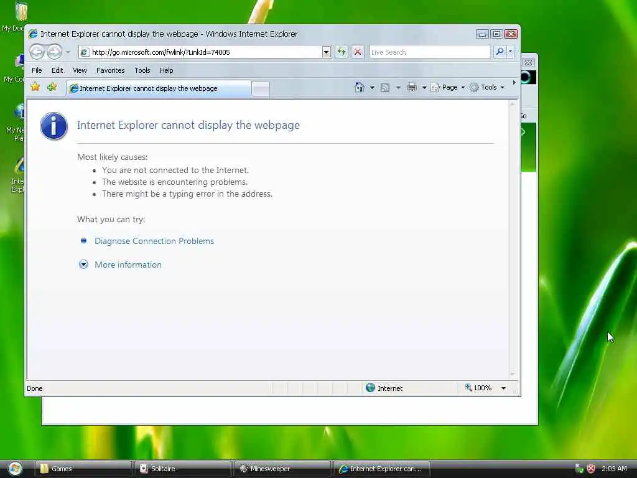This screenshot has height=478, width=637.
Task: Open the File menu
Action: tap(37, 70)
